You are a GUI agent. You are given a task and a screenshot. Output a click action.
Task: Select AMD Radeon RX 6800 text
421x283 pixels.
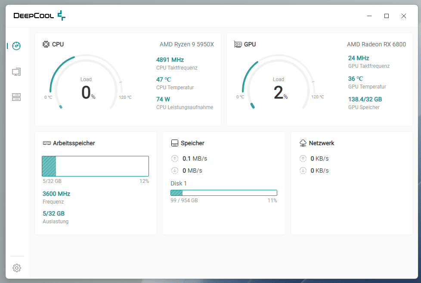coord(376,44)
